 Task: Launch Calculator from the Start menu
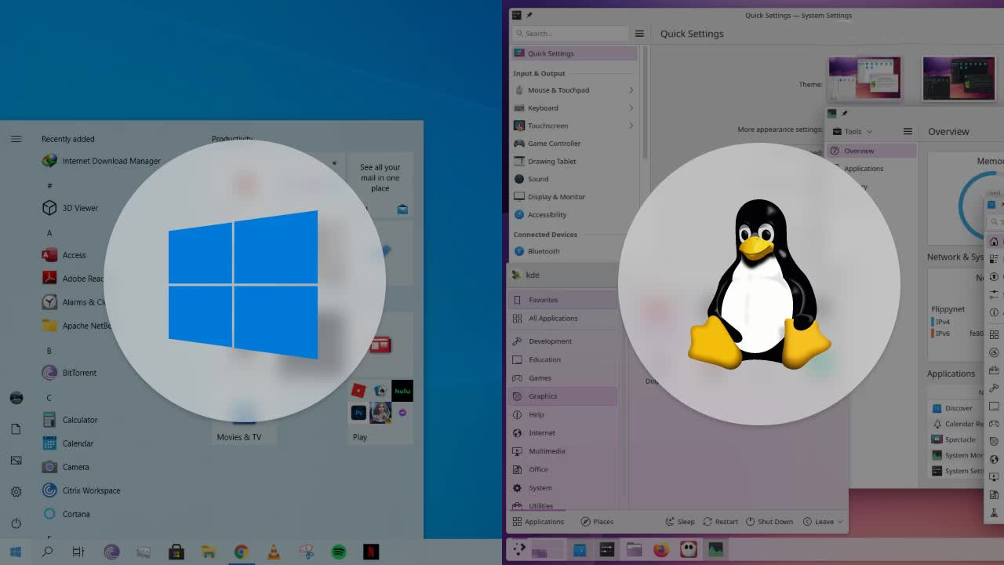pyautogui.click(x=70, y=420)
